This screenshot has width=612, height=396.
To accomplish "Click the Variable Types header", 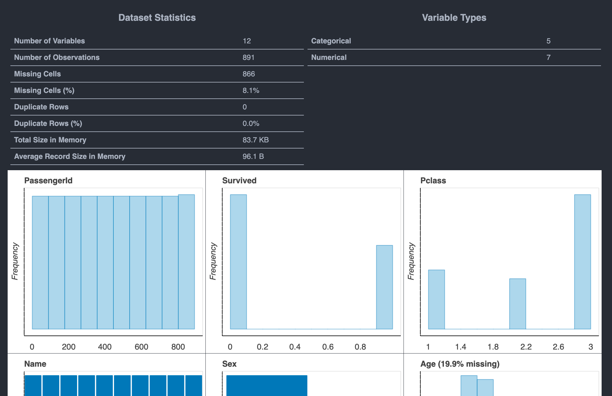I will coord(454,18).
